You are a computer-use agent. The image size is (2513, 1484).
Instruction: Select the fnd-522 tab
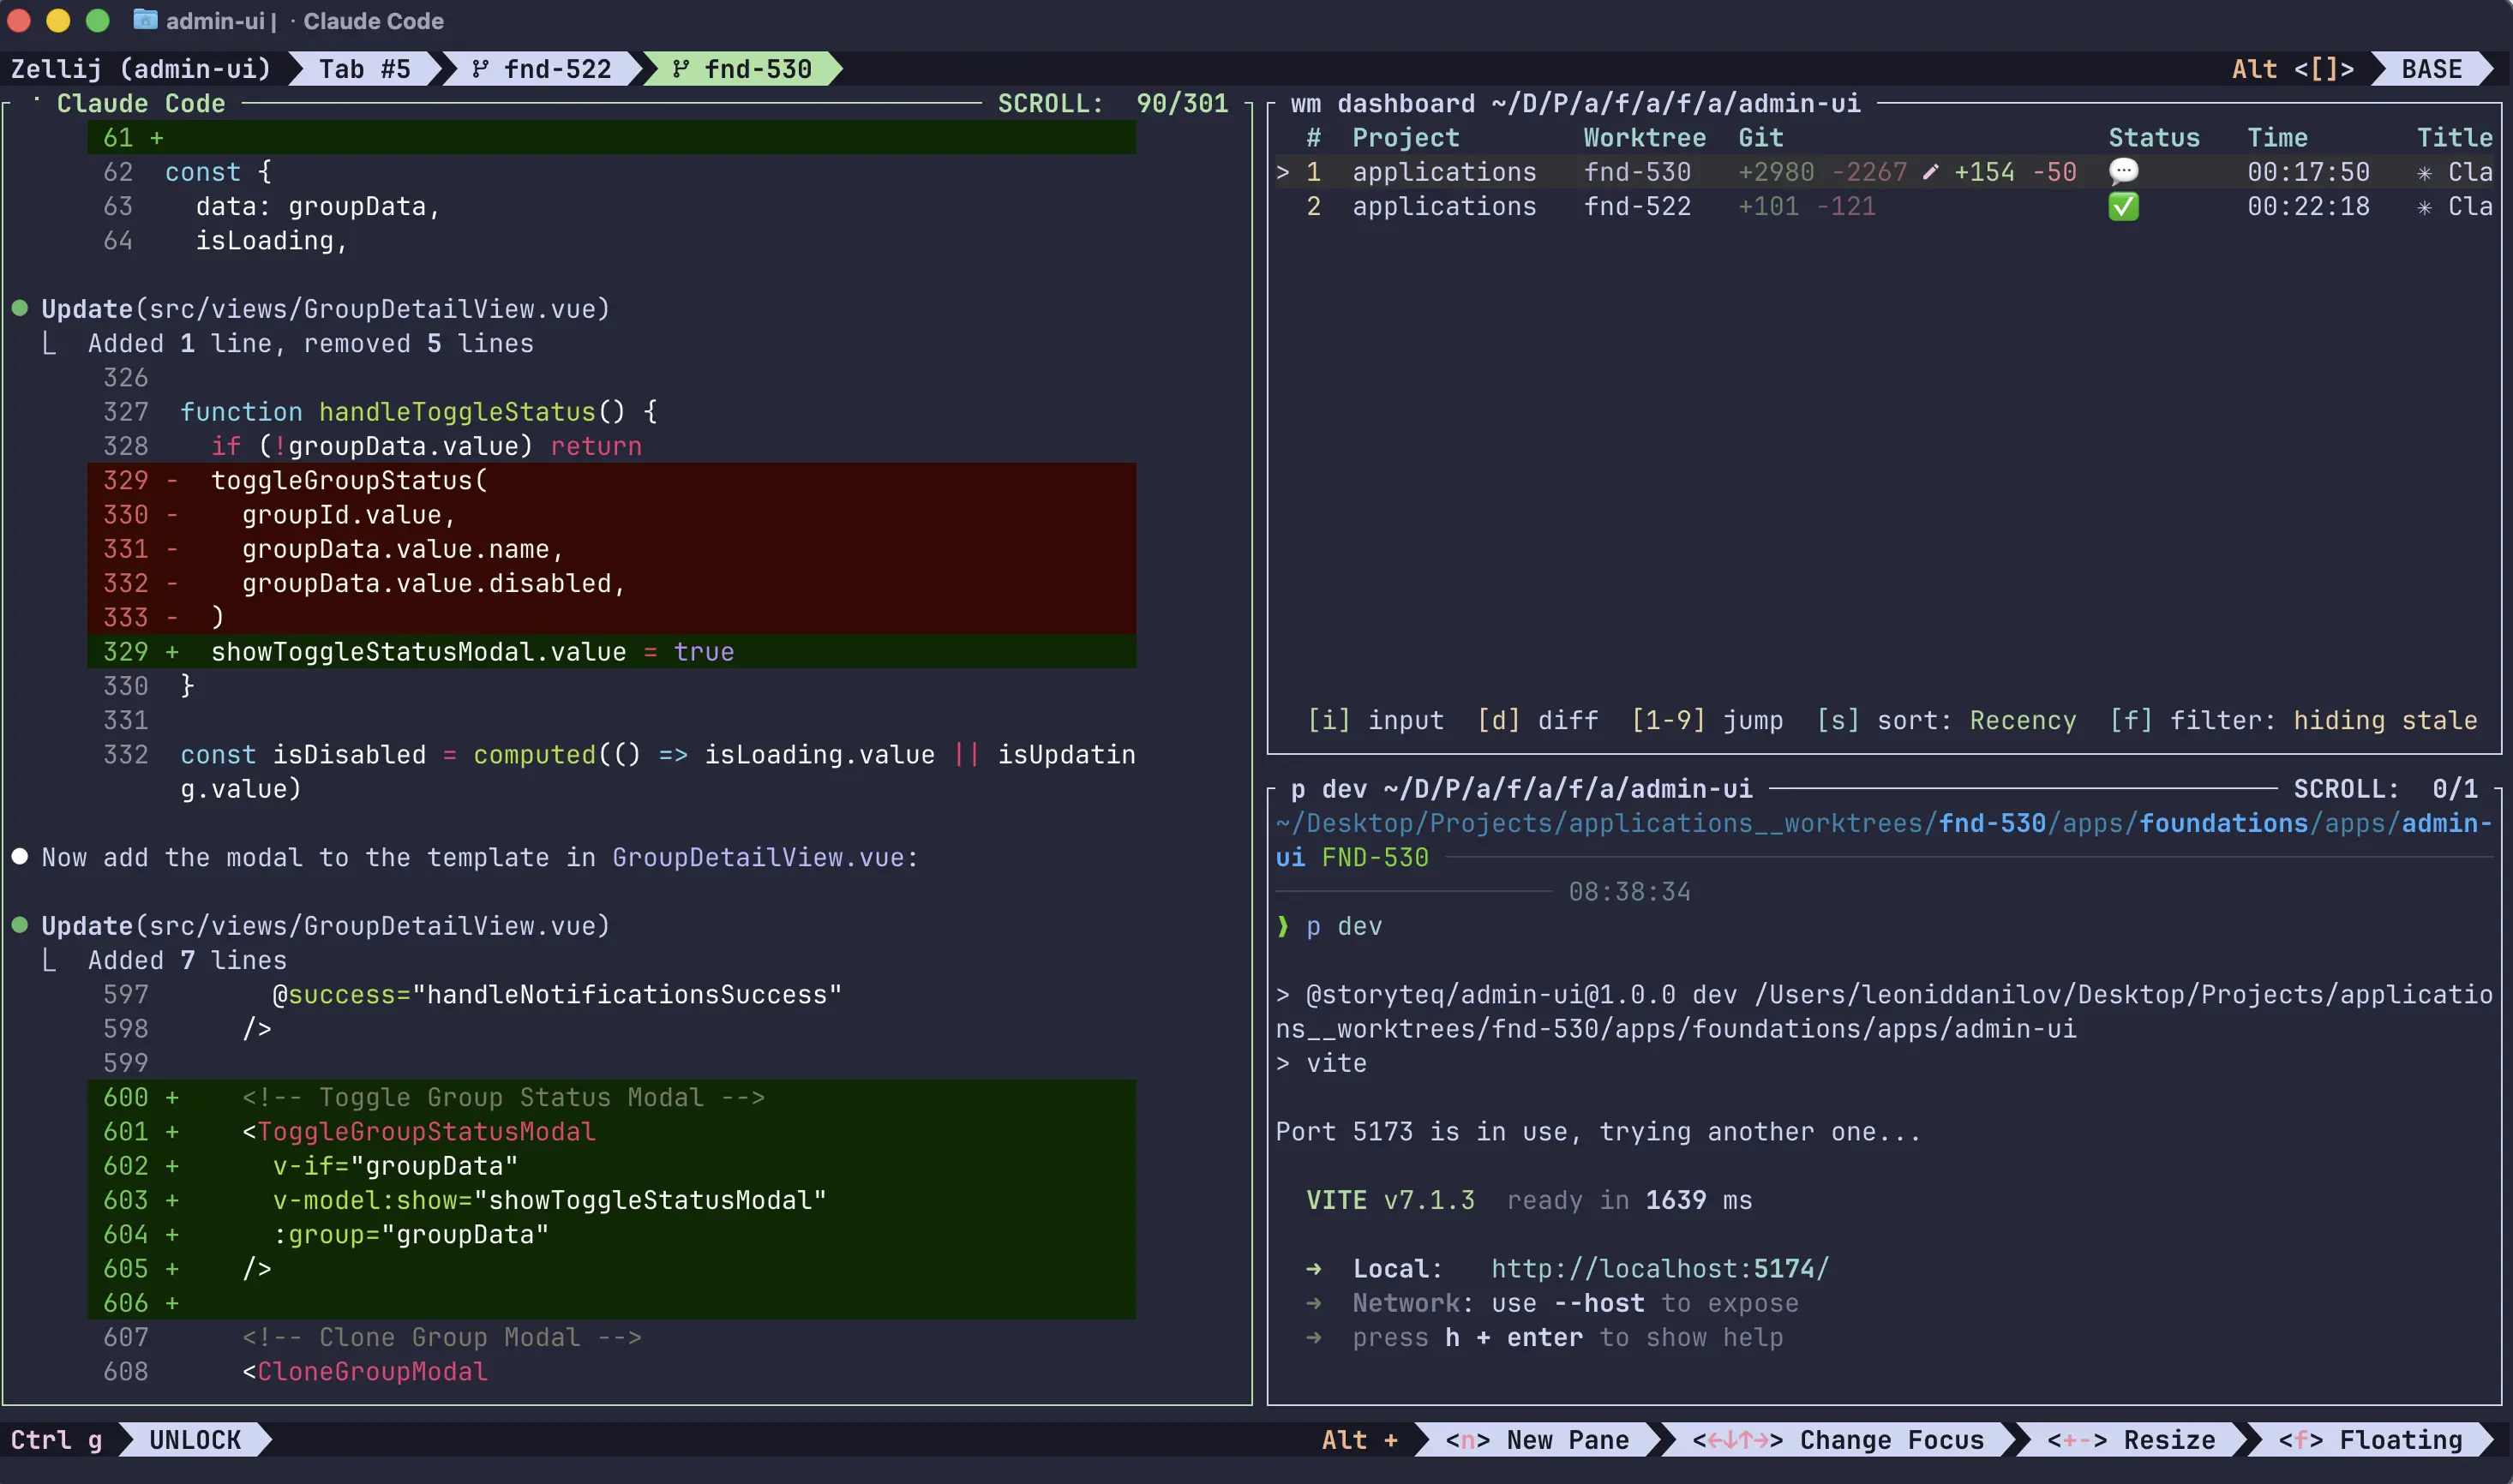click(x=558, y=69)
